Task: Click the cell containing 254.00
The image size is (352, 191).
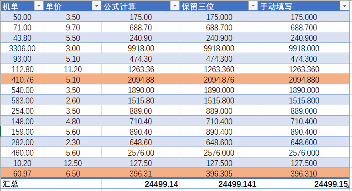Action: (x=22, y=111)
